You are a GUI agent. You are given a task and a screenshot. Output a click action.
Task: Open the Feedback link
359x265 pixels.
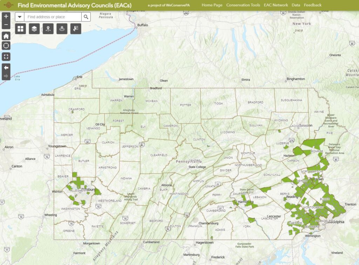click(313, 5)
